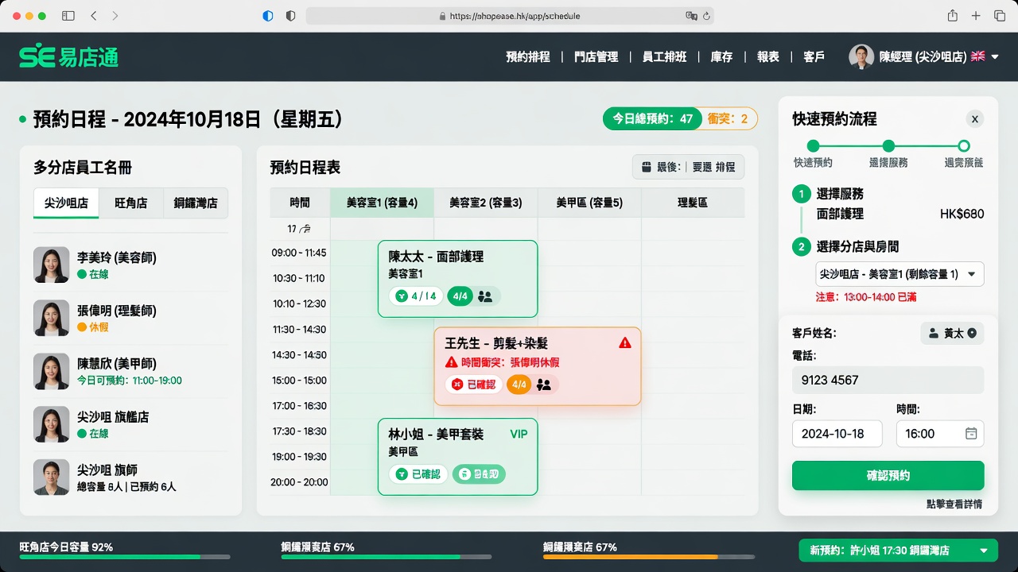Viewport: 1018px width, 572px height.
Task: Click the 4/14 badge on 陳太太 card
Action: (416, 296)
